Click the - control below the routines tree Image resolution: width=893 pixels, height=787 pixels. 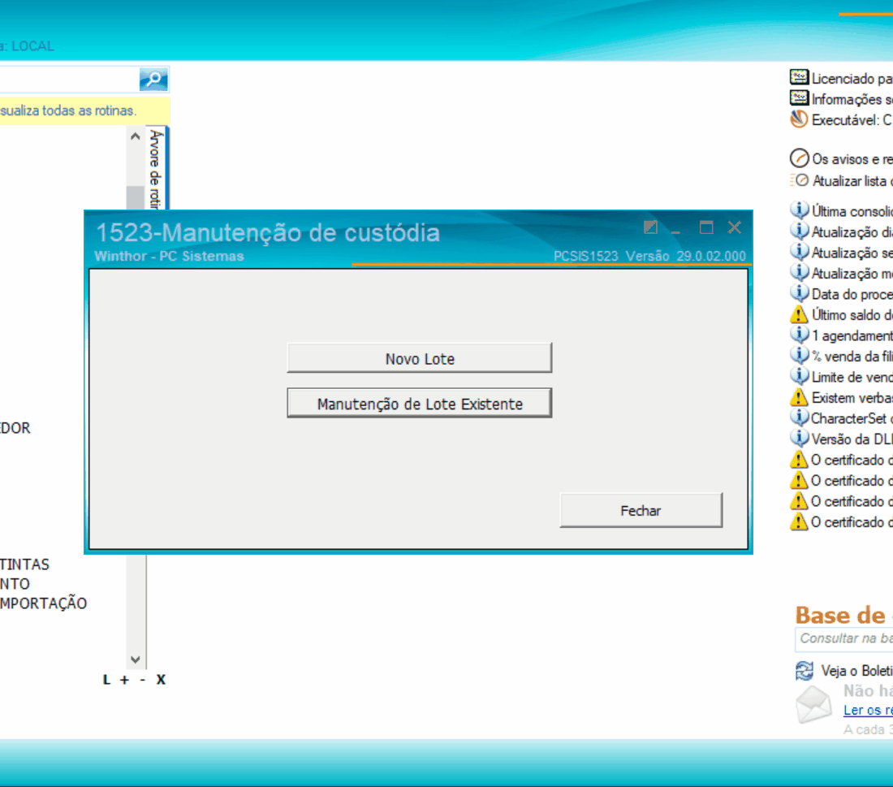pos(142,679)
